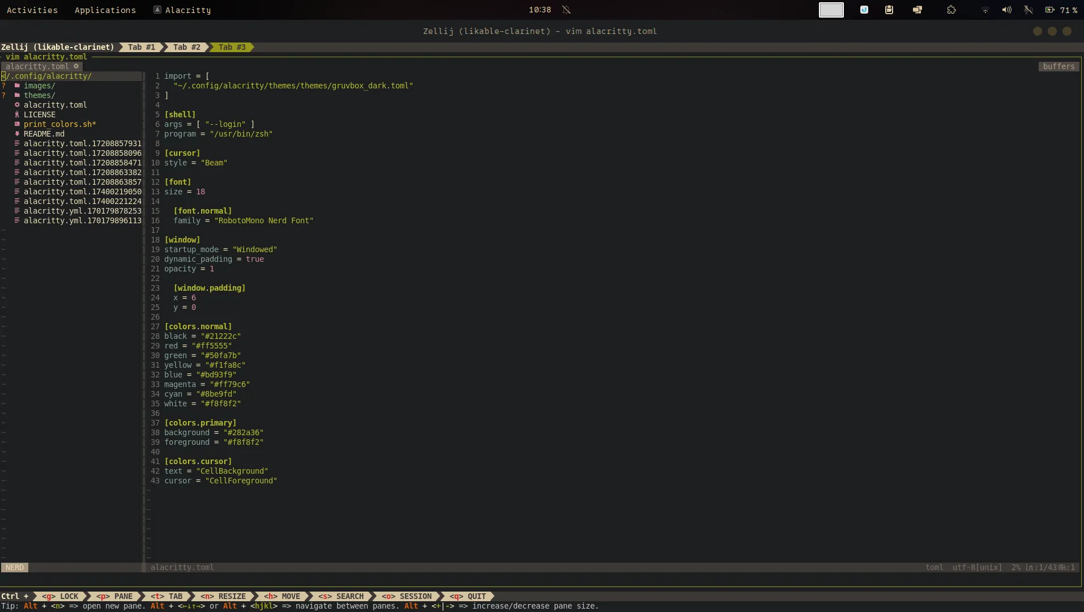The height and width of the screenshot is (612, 1084).
Task: Click the red color value "#ff5555"
Action: tap(212, 346)
